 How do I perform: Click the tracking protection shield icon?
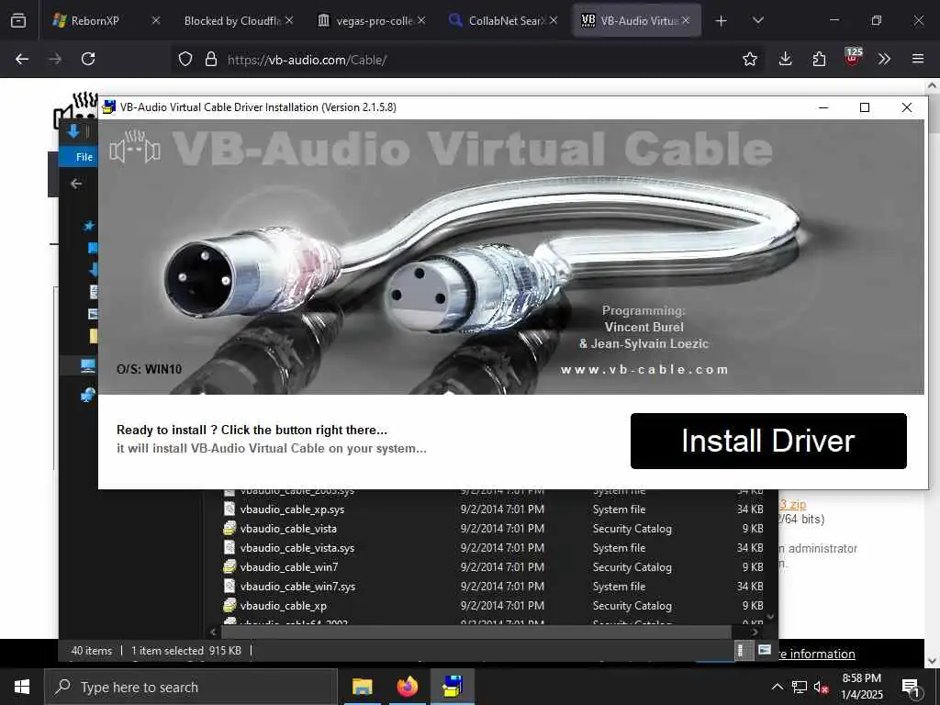point(185,59)
